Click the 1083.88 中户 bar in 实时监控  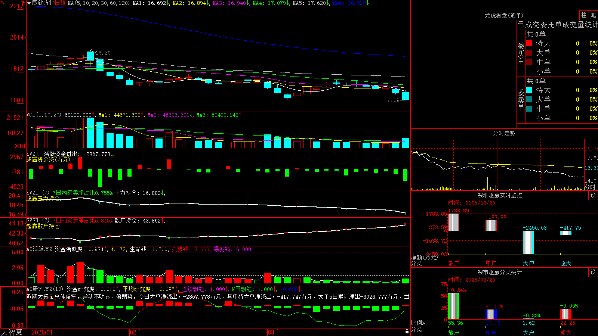tap(491, 225)
